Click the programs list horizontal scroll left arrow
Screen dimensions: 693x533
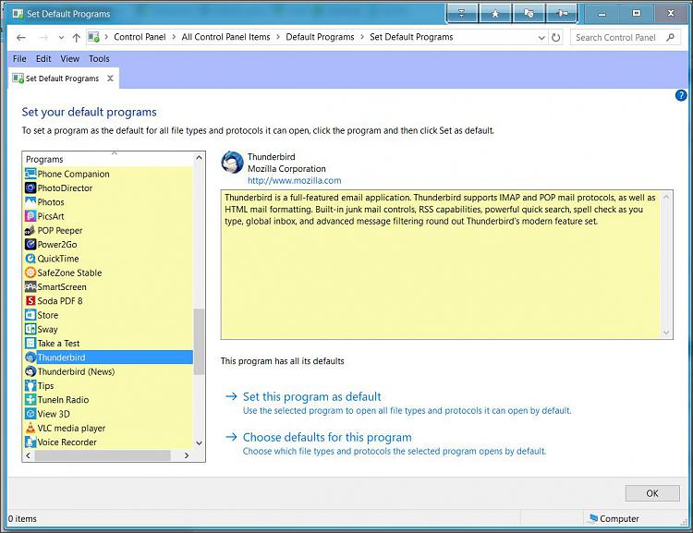point(29,455)
